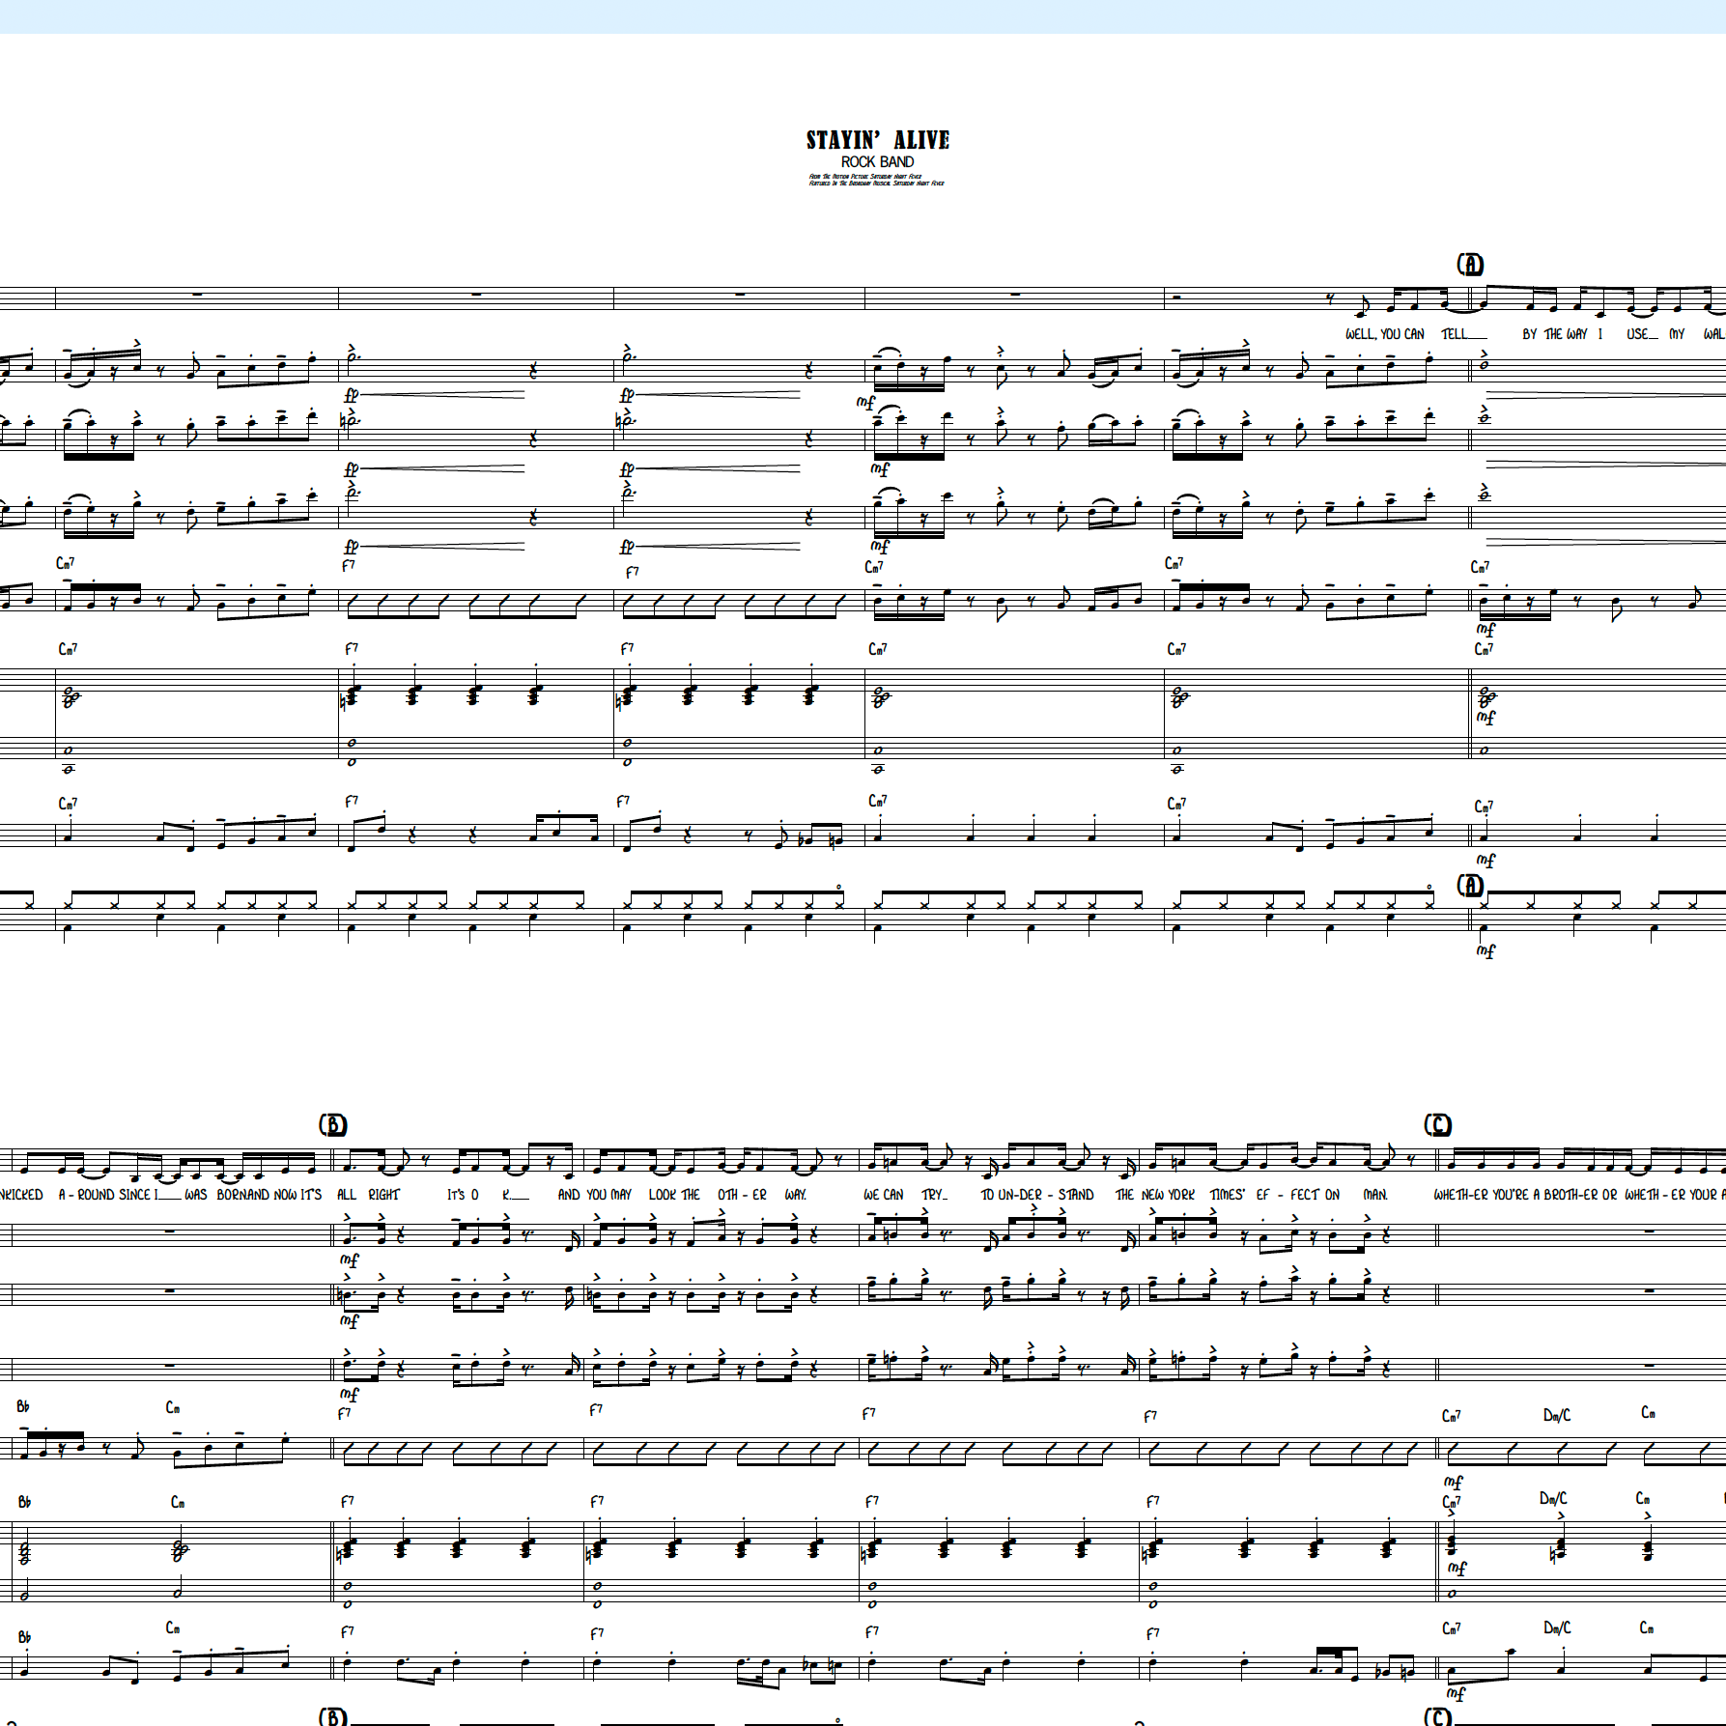This screenshot has width=1726, height=1726.
Task: Click rehearsal mark B above the vocal staff
Action: [332, 1124]
